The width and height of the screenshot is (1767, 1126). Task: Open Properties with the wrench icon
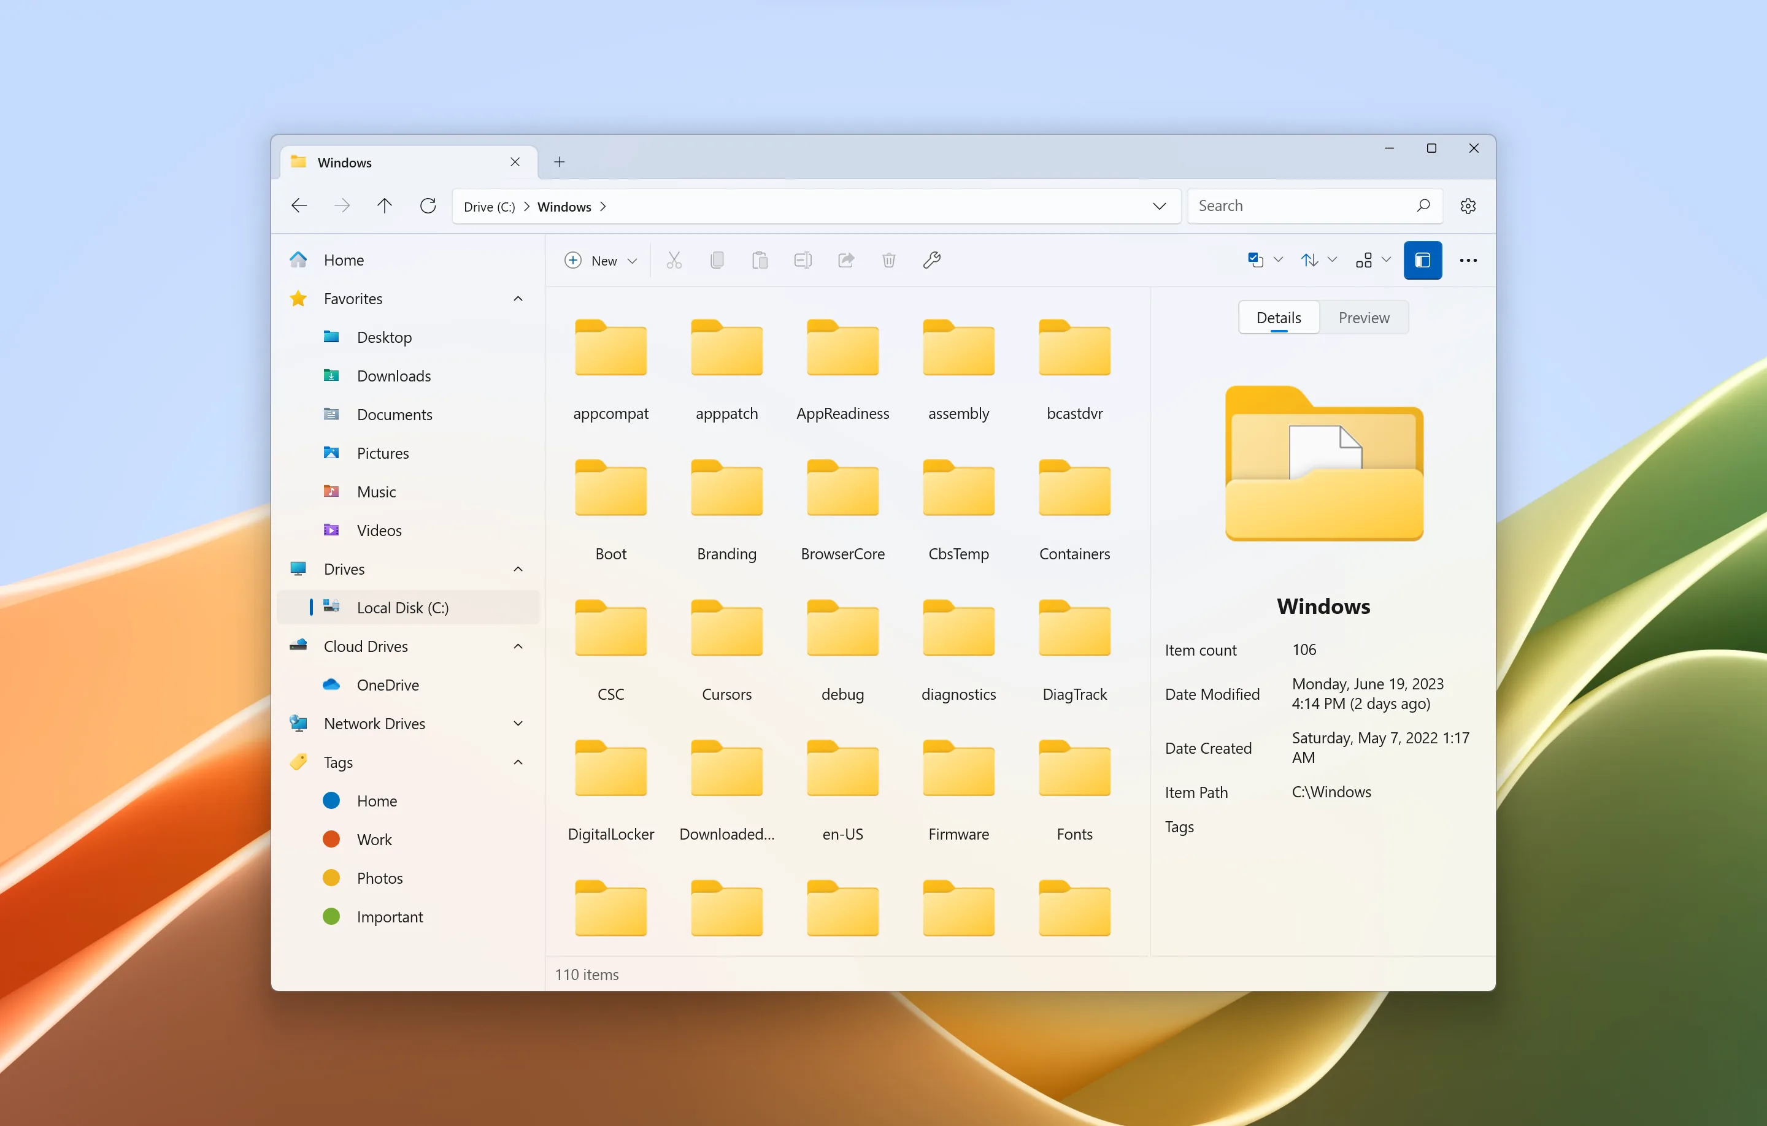tap(932, 261)
